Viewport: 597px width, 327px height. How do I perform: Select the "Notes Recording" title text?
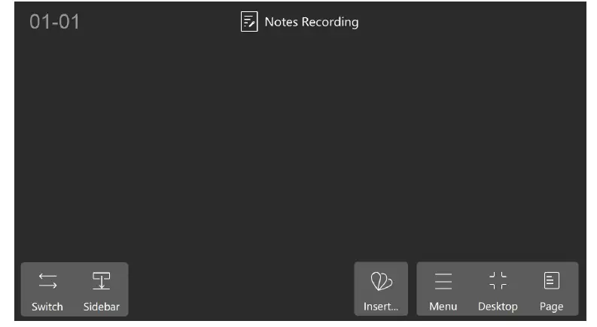coord(311,22)
